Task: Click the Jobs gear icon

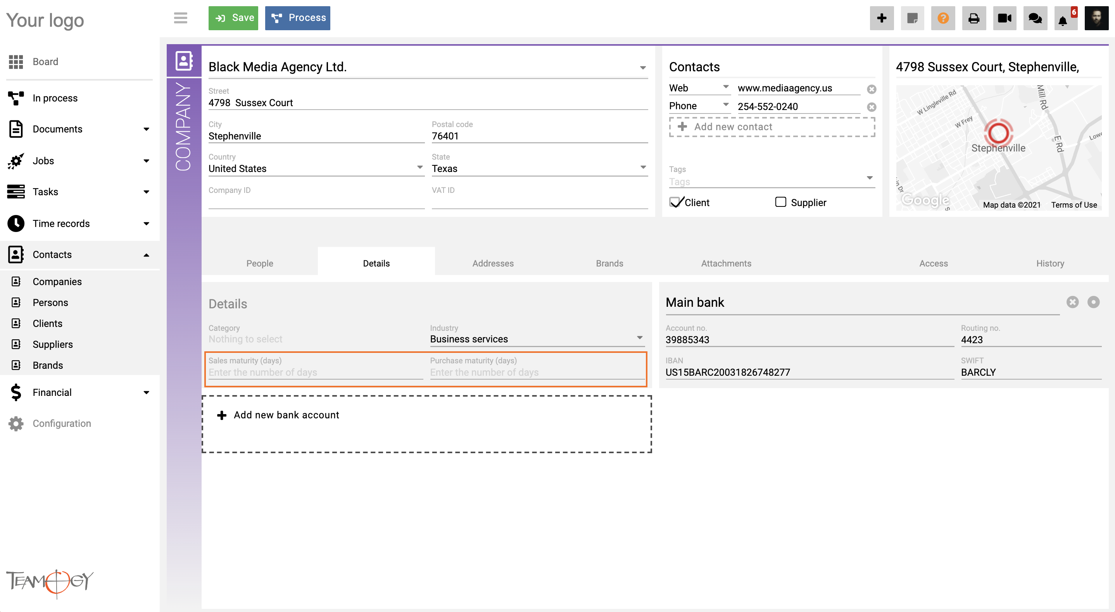Action: click(16, 161)
